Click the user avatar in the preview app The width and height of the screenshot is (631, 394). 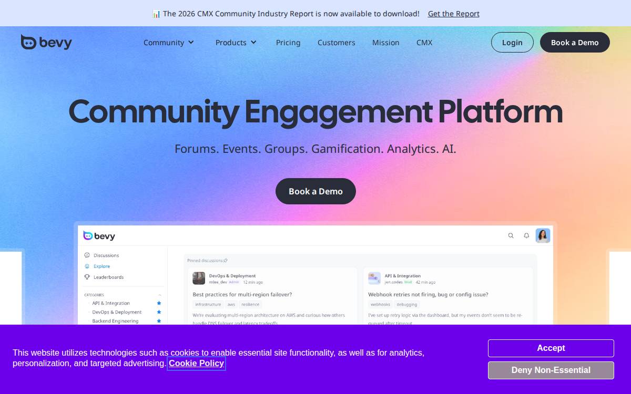point(543,235)
